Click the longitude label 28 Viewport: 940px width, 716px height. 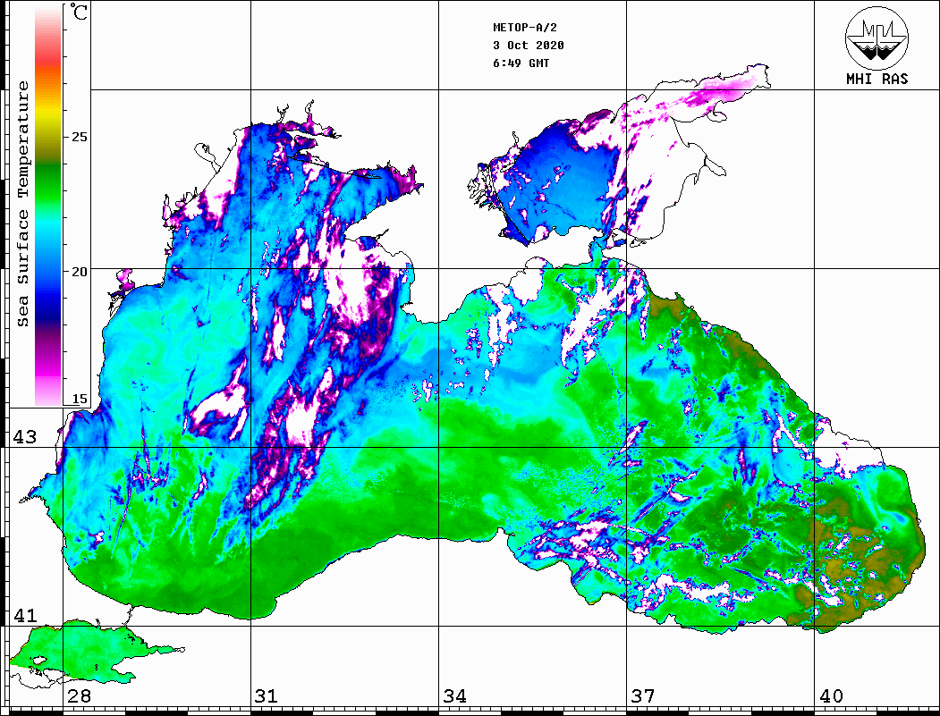pos(79,696)
